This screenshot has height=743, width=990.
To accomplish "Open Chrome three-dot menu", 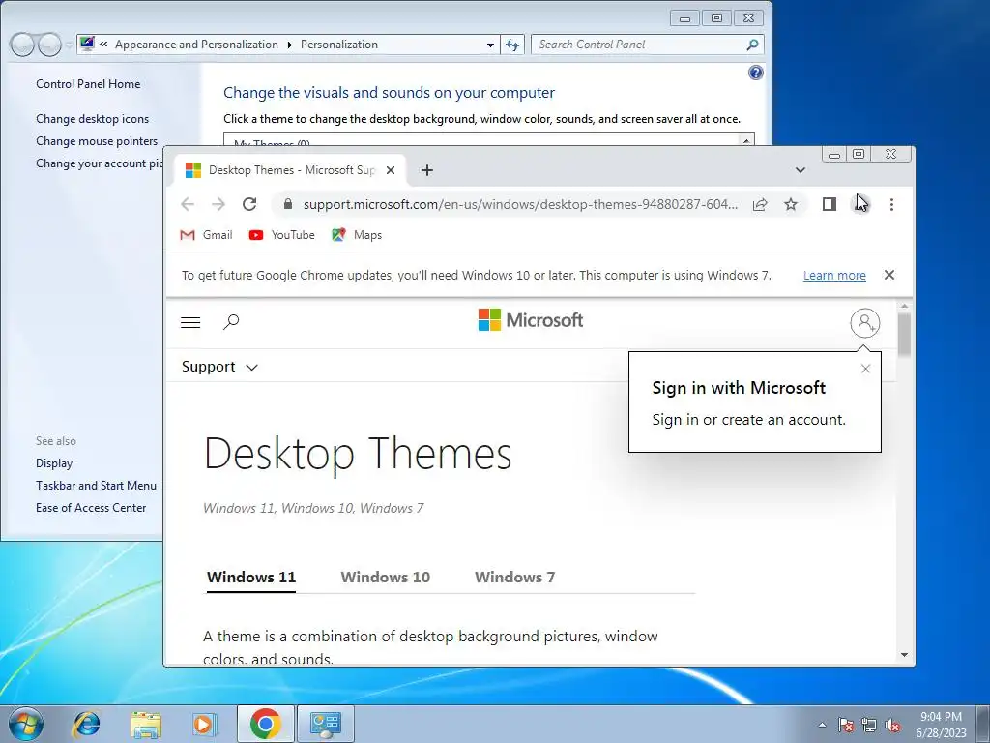I will [x=891, y=204].
